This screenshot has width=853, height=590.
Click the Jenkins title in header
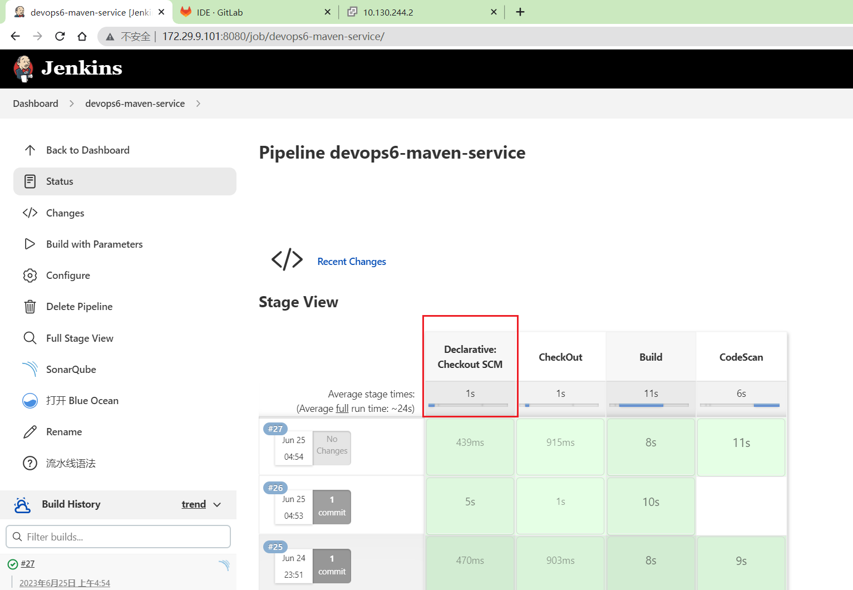[x=82, y=68]
